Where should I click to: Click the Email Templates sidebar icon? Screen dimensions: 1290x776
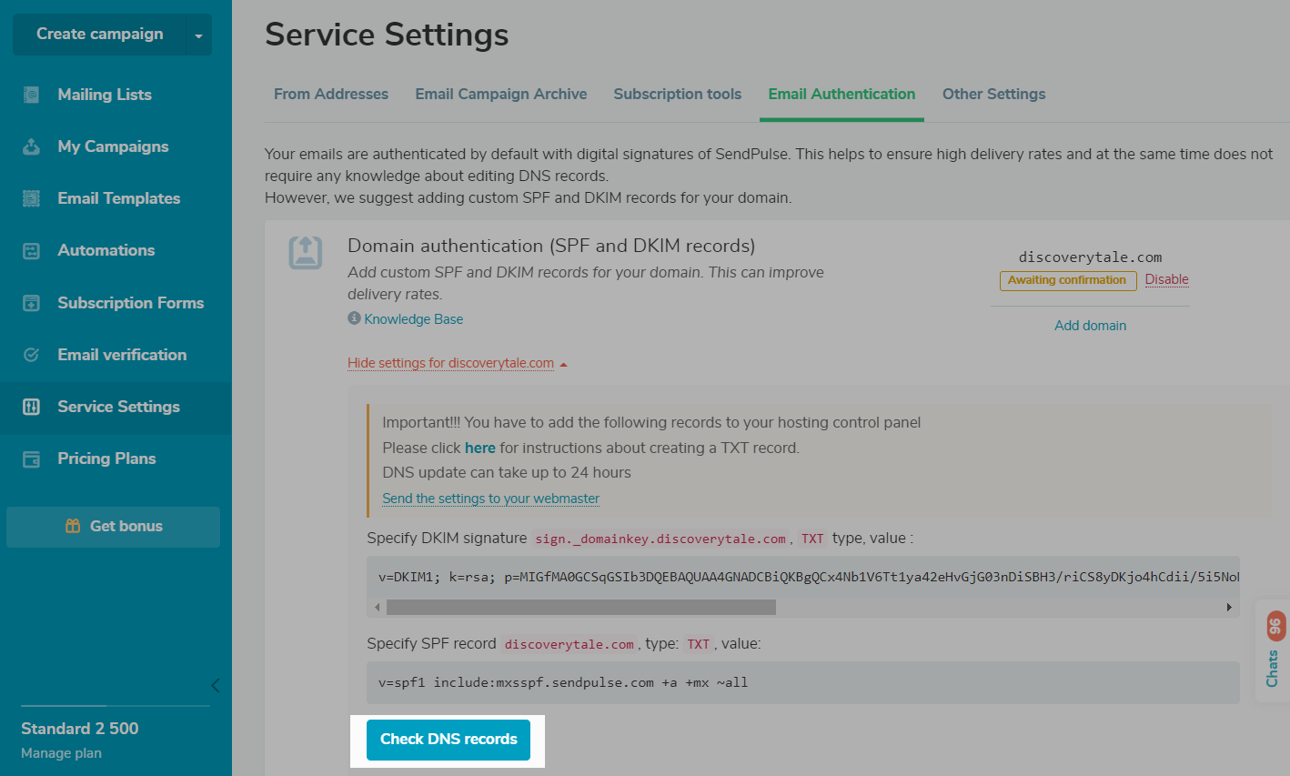tap(31, 198)
